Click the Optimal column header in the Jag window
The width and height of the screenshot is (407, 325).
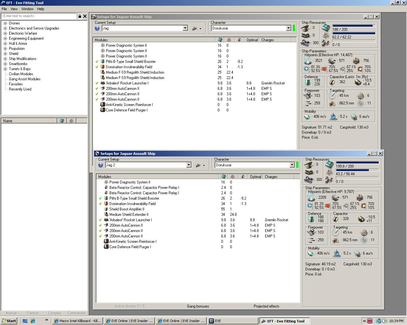(252, 40)
